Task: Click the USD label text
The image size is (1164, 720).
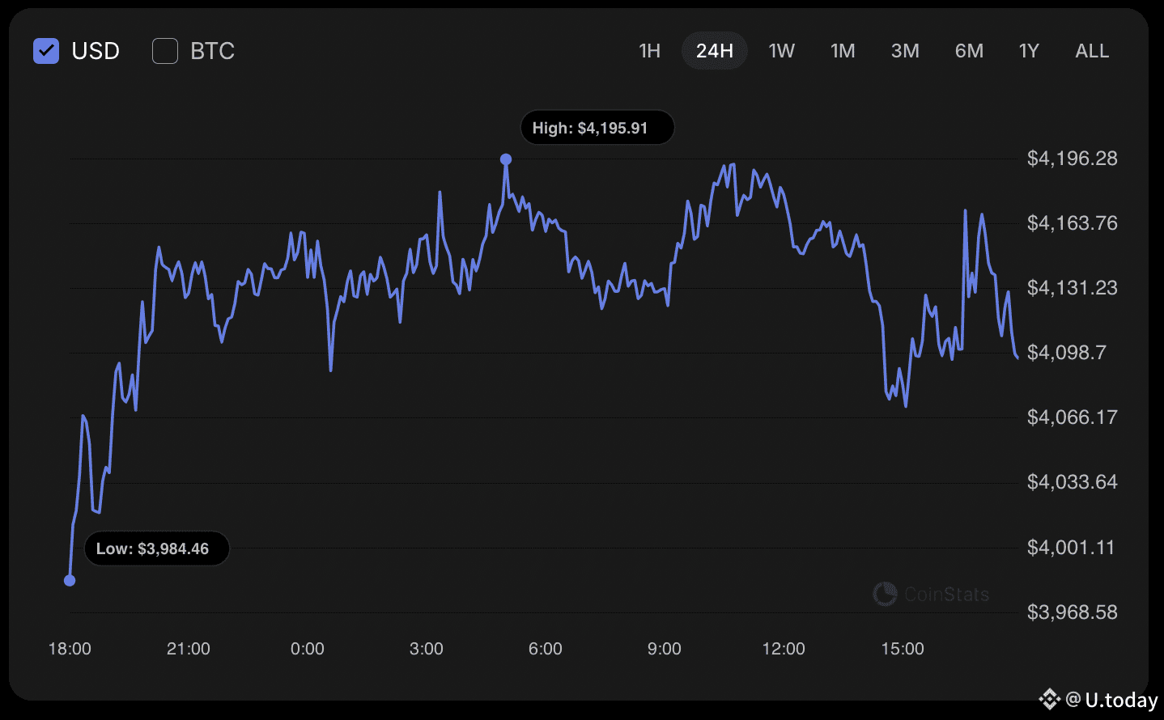Action: (x=96, y=51)
